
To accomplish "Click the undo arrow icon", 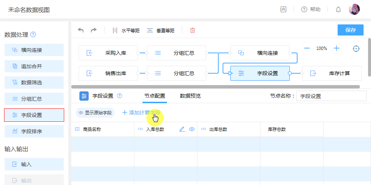I will coord(81,30).
